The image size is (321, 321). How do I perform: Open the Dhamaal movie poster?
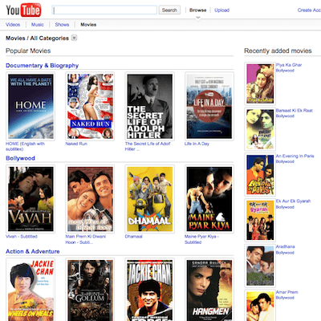pyautogui.click(x=150, y=199)
